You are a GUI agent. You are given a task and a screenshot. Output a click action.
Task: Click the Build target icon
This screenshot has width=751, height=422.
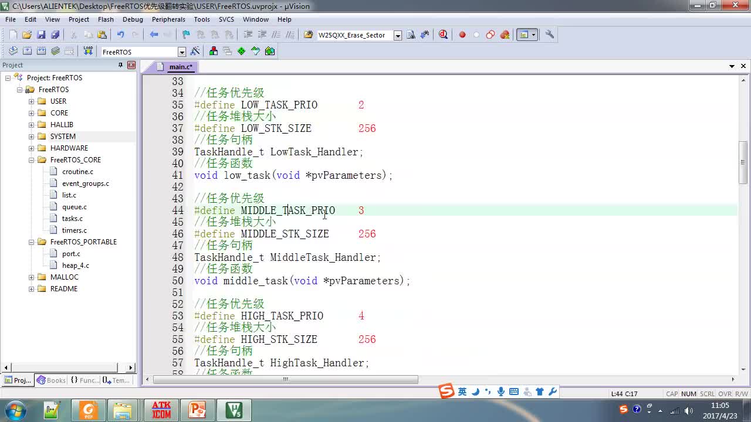click(x=27, y=51)
